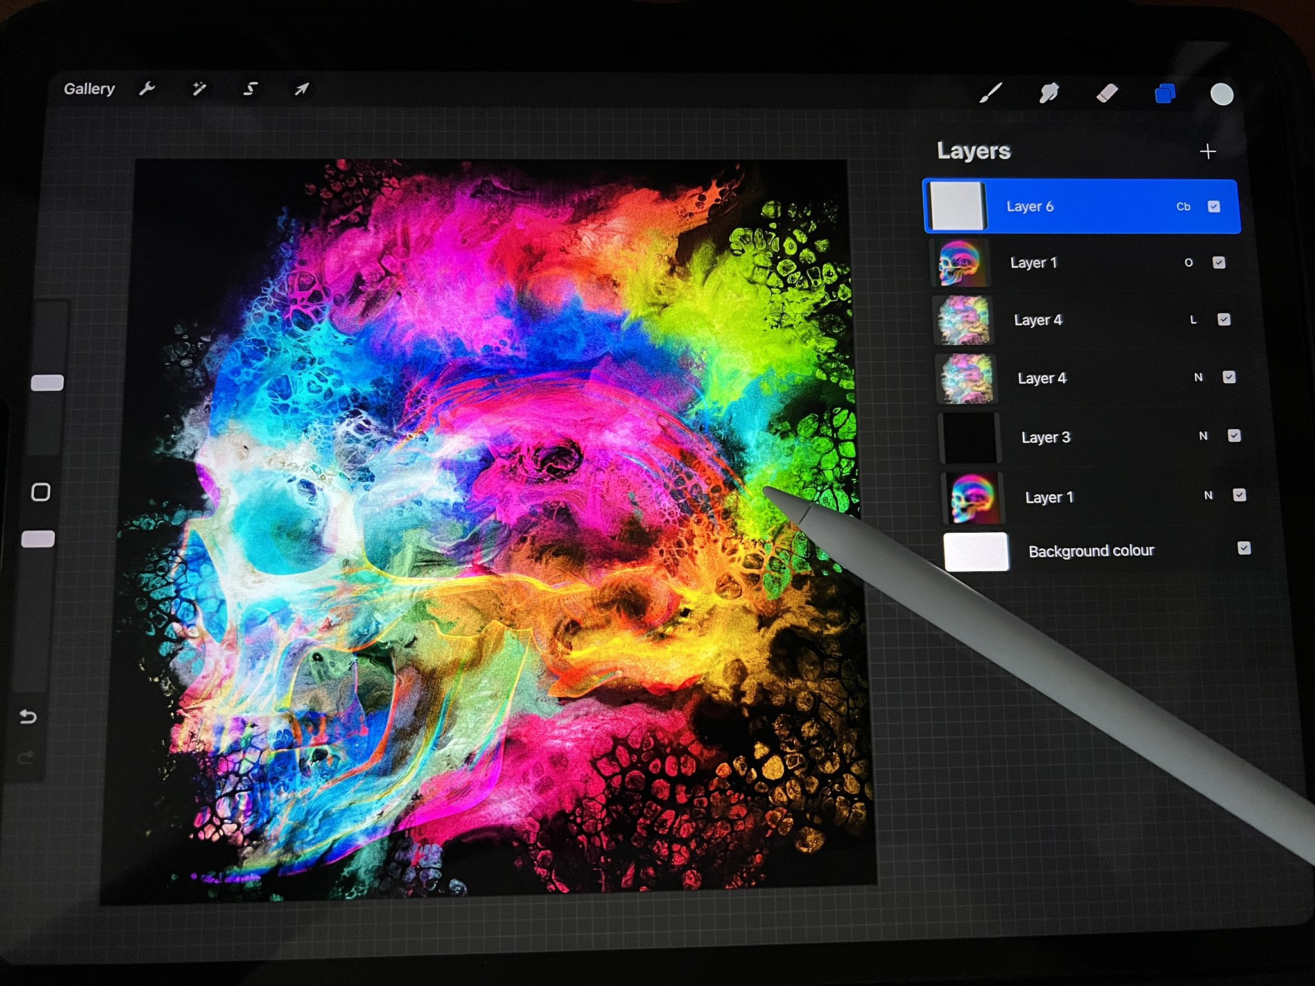Select the Smudge finger tool
Image resolution: width=1315 pixels, height=986 pixels.
coord(1049,94)
